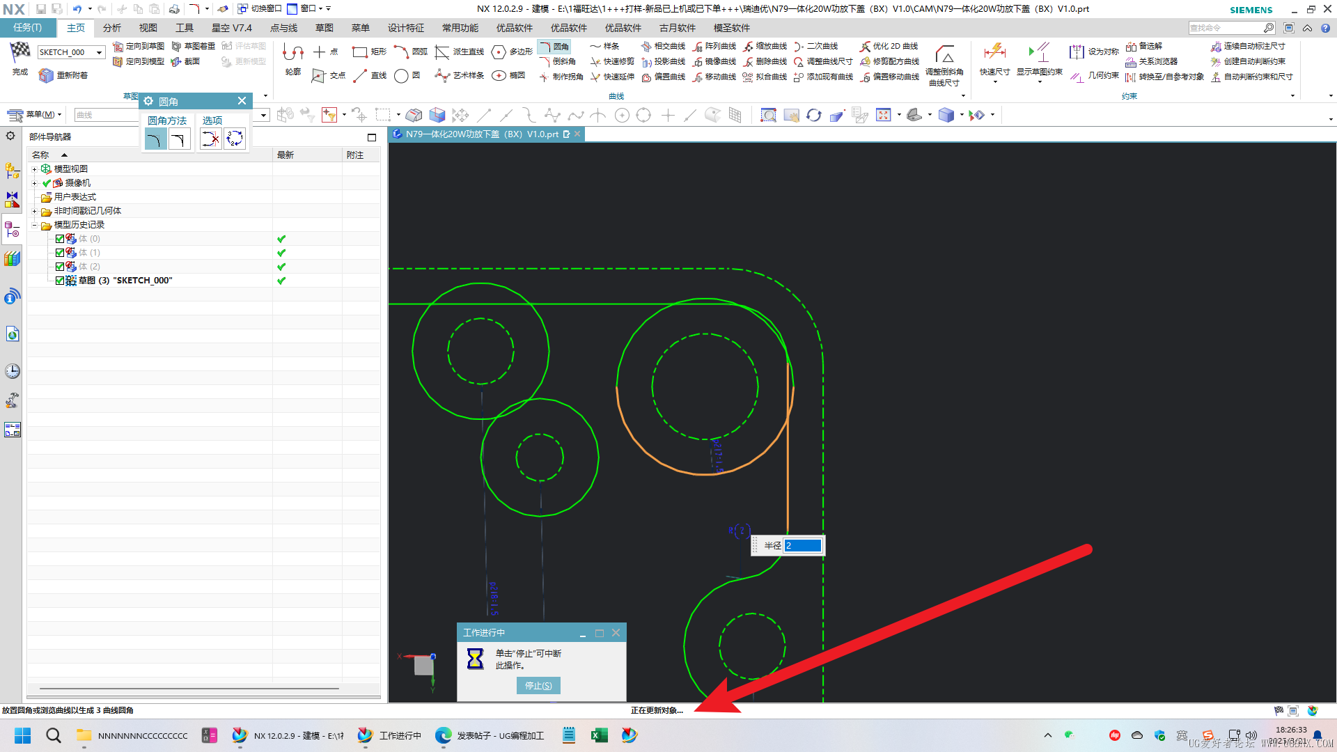The width and height of the screenshot is (1337, 752).
Task: Select the Ellipse (椭圆) tool
Action: (x=508, y=75)
